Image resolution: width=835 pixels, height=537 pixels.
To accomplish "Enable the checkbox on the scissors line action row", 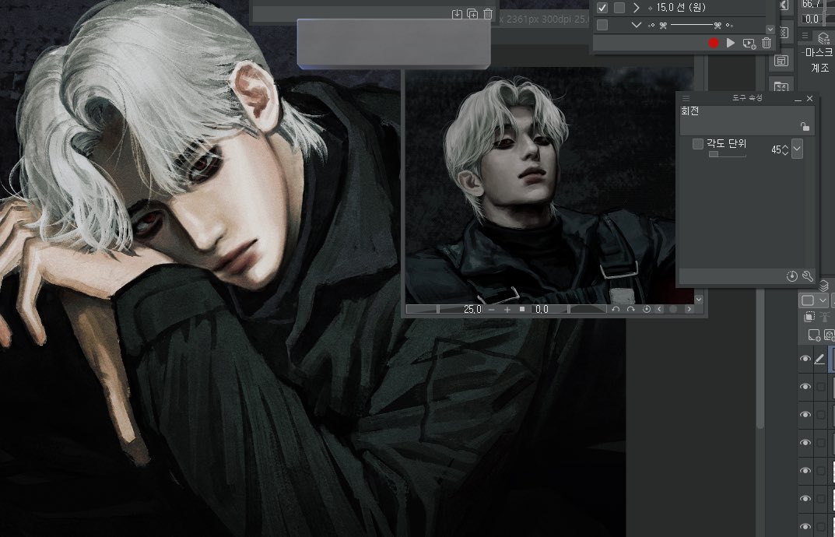I will 602,25.
